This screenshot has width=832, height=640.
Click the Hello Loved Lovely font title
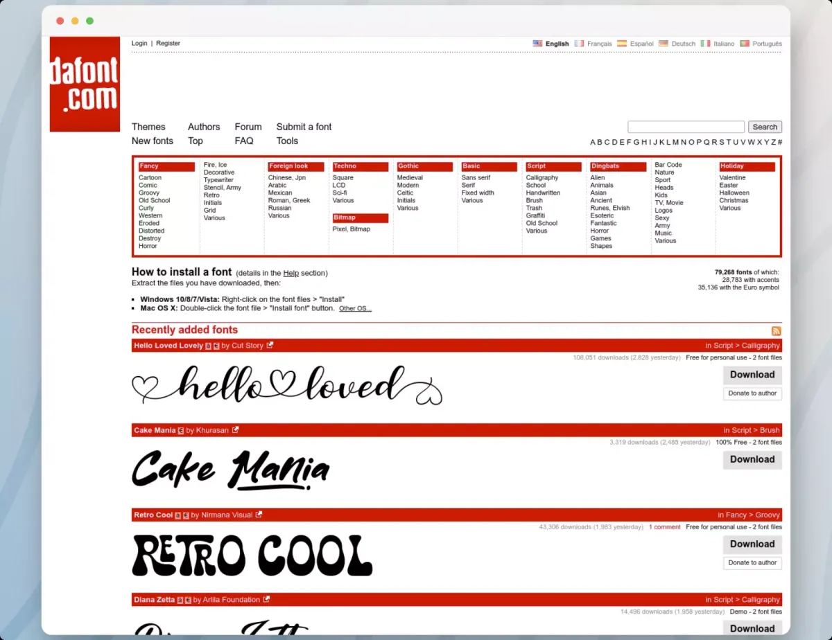[x=168, y=346]
